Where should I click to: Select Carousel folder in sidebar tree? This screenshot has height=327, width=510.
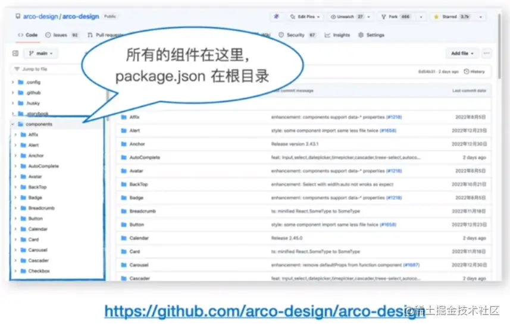[x=37, y=250]
